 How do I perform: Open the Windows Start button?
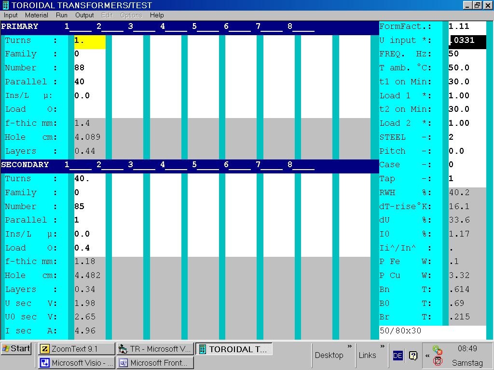coord(16,349)
